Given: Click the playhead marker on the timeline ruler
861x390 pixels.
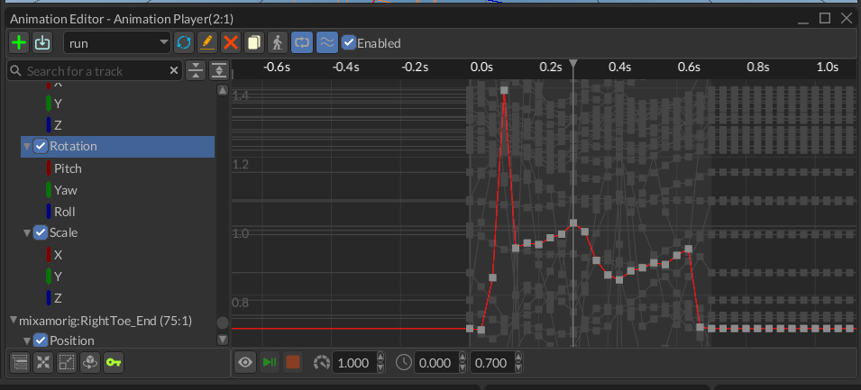Looking at the screenshot, I should coord(573,64).
